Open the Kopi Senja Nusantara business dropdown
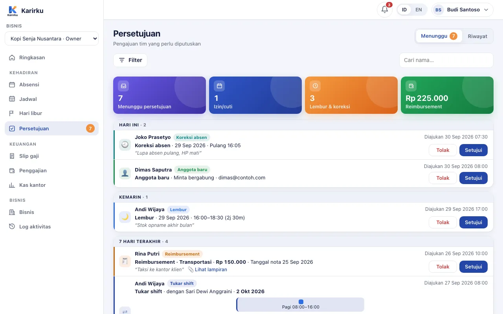This screenshot has height=314, width=503. (x=51, y=38)
